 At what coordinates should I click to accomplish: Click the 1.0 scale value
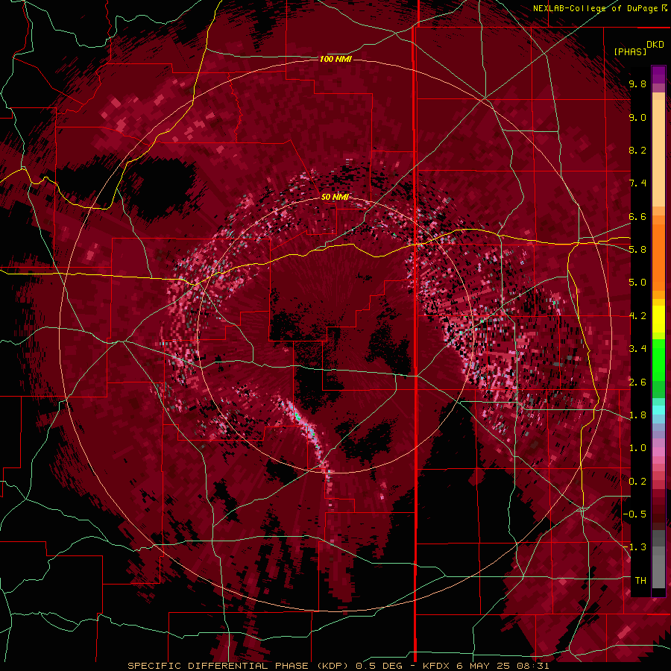(637, 448)
